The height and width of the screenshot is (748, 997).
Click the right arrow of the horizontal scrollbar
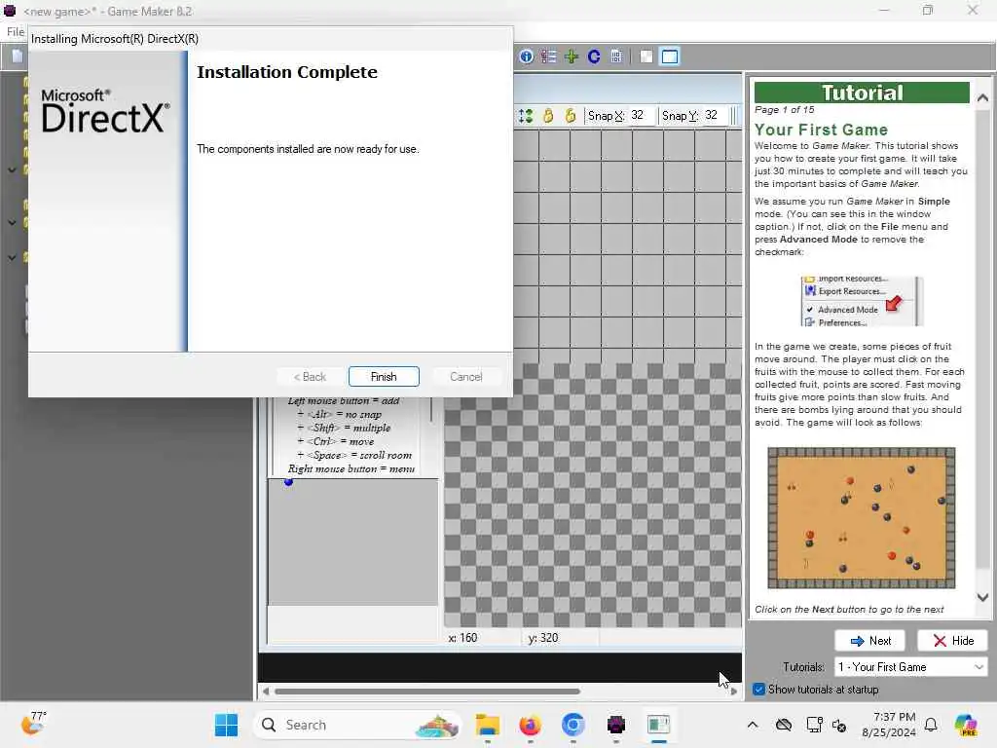coord(734,692)
